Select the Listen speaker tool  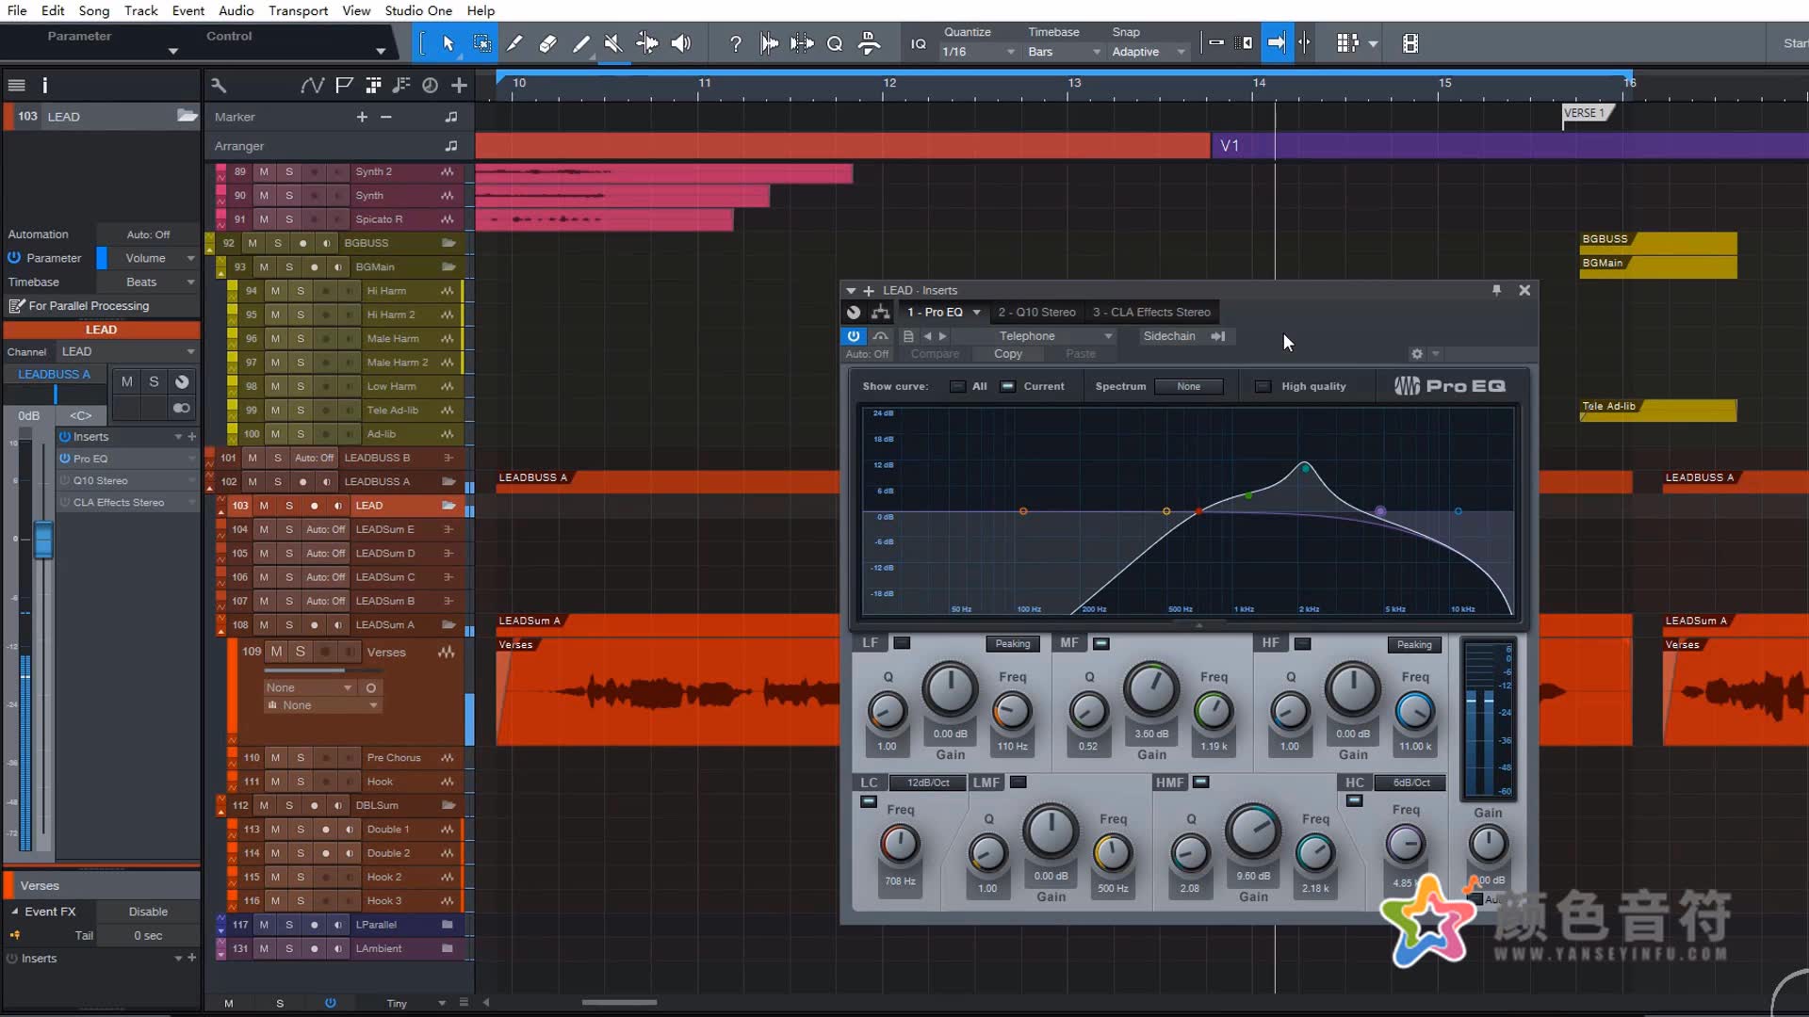(x=680, y=43)
